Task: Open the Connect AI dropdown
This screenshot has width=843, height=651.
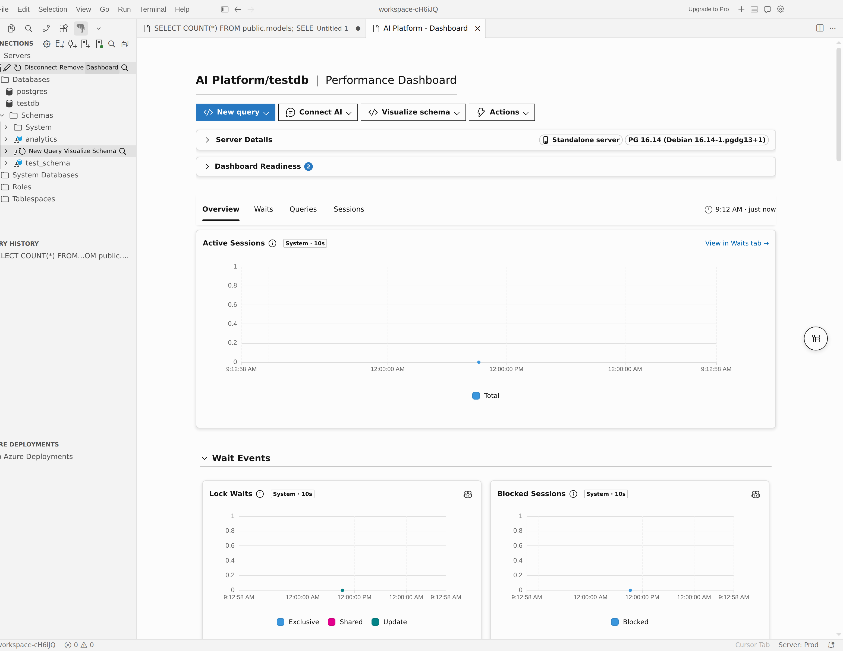Action: point(318,112)
